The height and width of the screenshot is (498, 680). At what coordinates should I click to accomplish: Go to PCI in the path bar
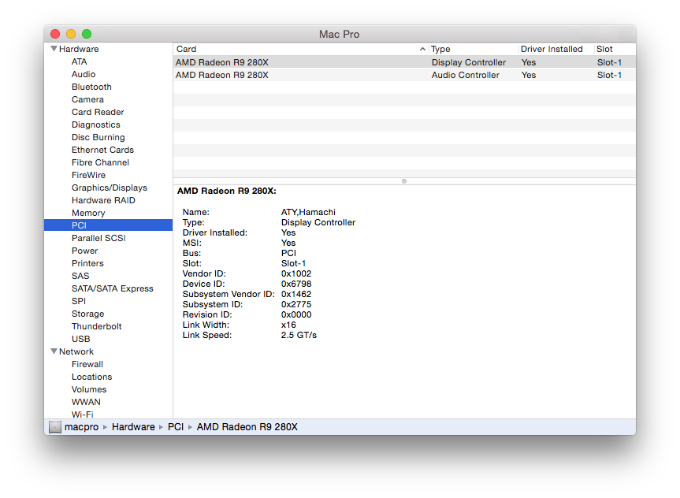[x=176, y=427]
